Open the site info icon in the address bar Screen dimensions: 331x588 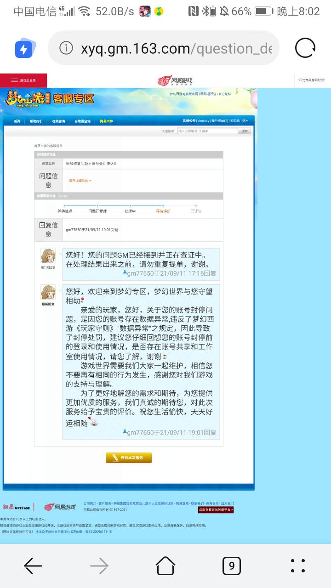click(66, 48)
